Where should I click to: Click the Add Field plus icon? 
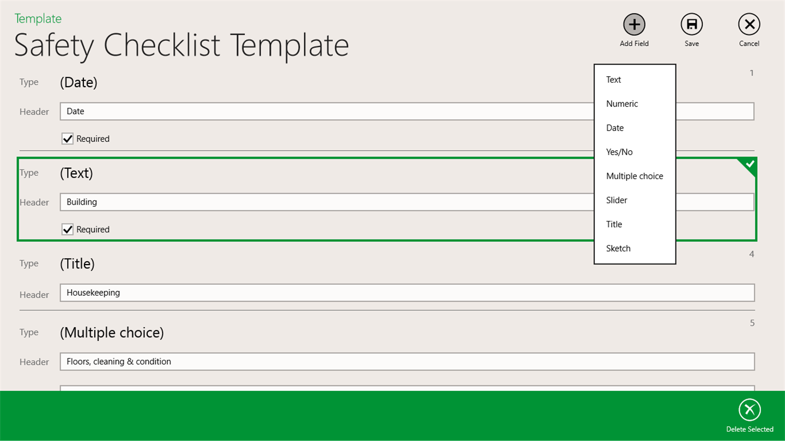point(634,24)
